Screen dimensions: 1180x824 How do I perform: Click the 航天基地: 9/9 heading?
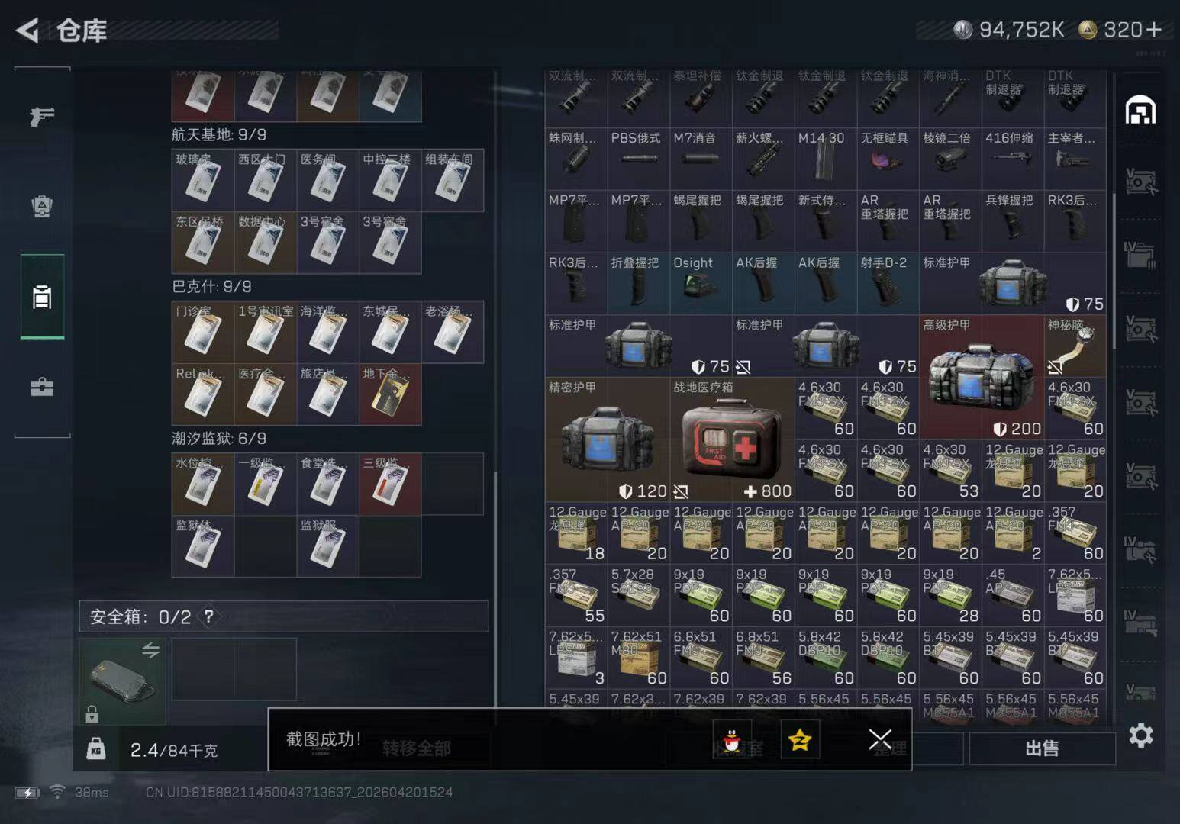(219, 135)
